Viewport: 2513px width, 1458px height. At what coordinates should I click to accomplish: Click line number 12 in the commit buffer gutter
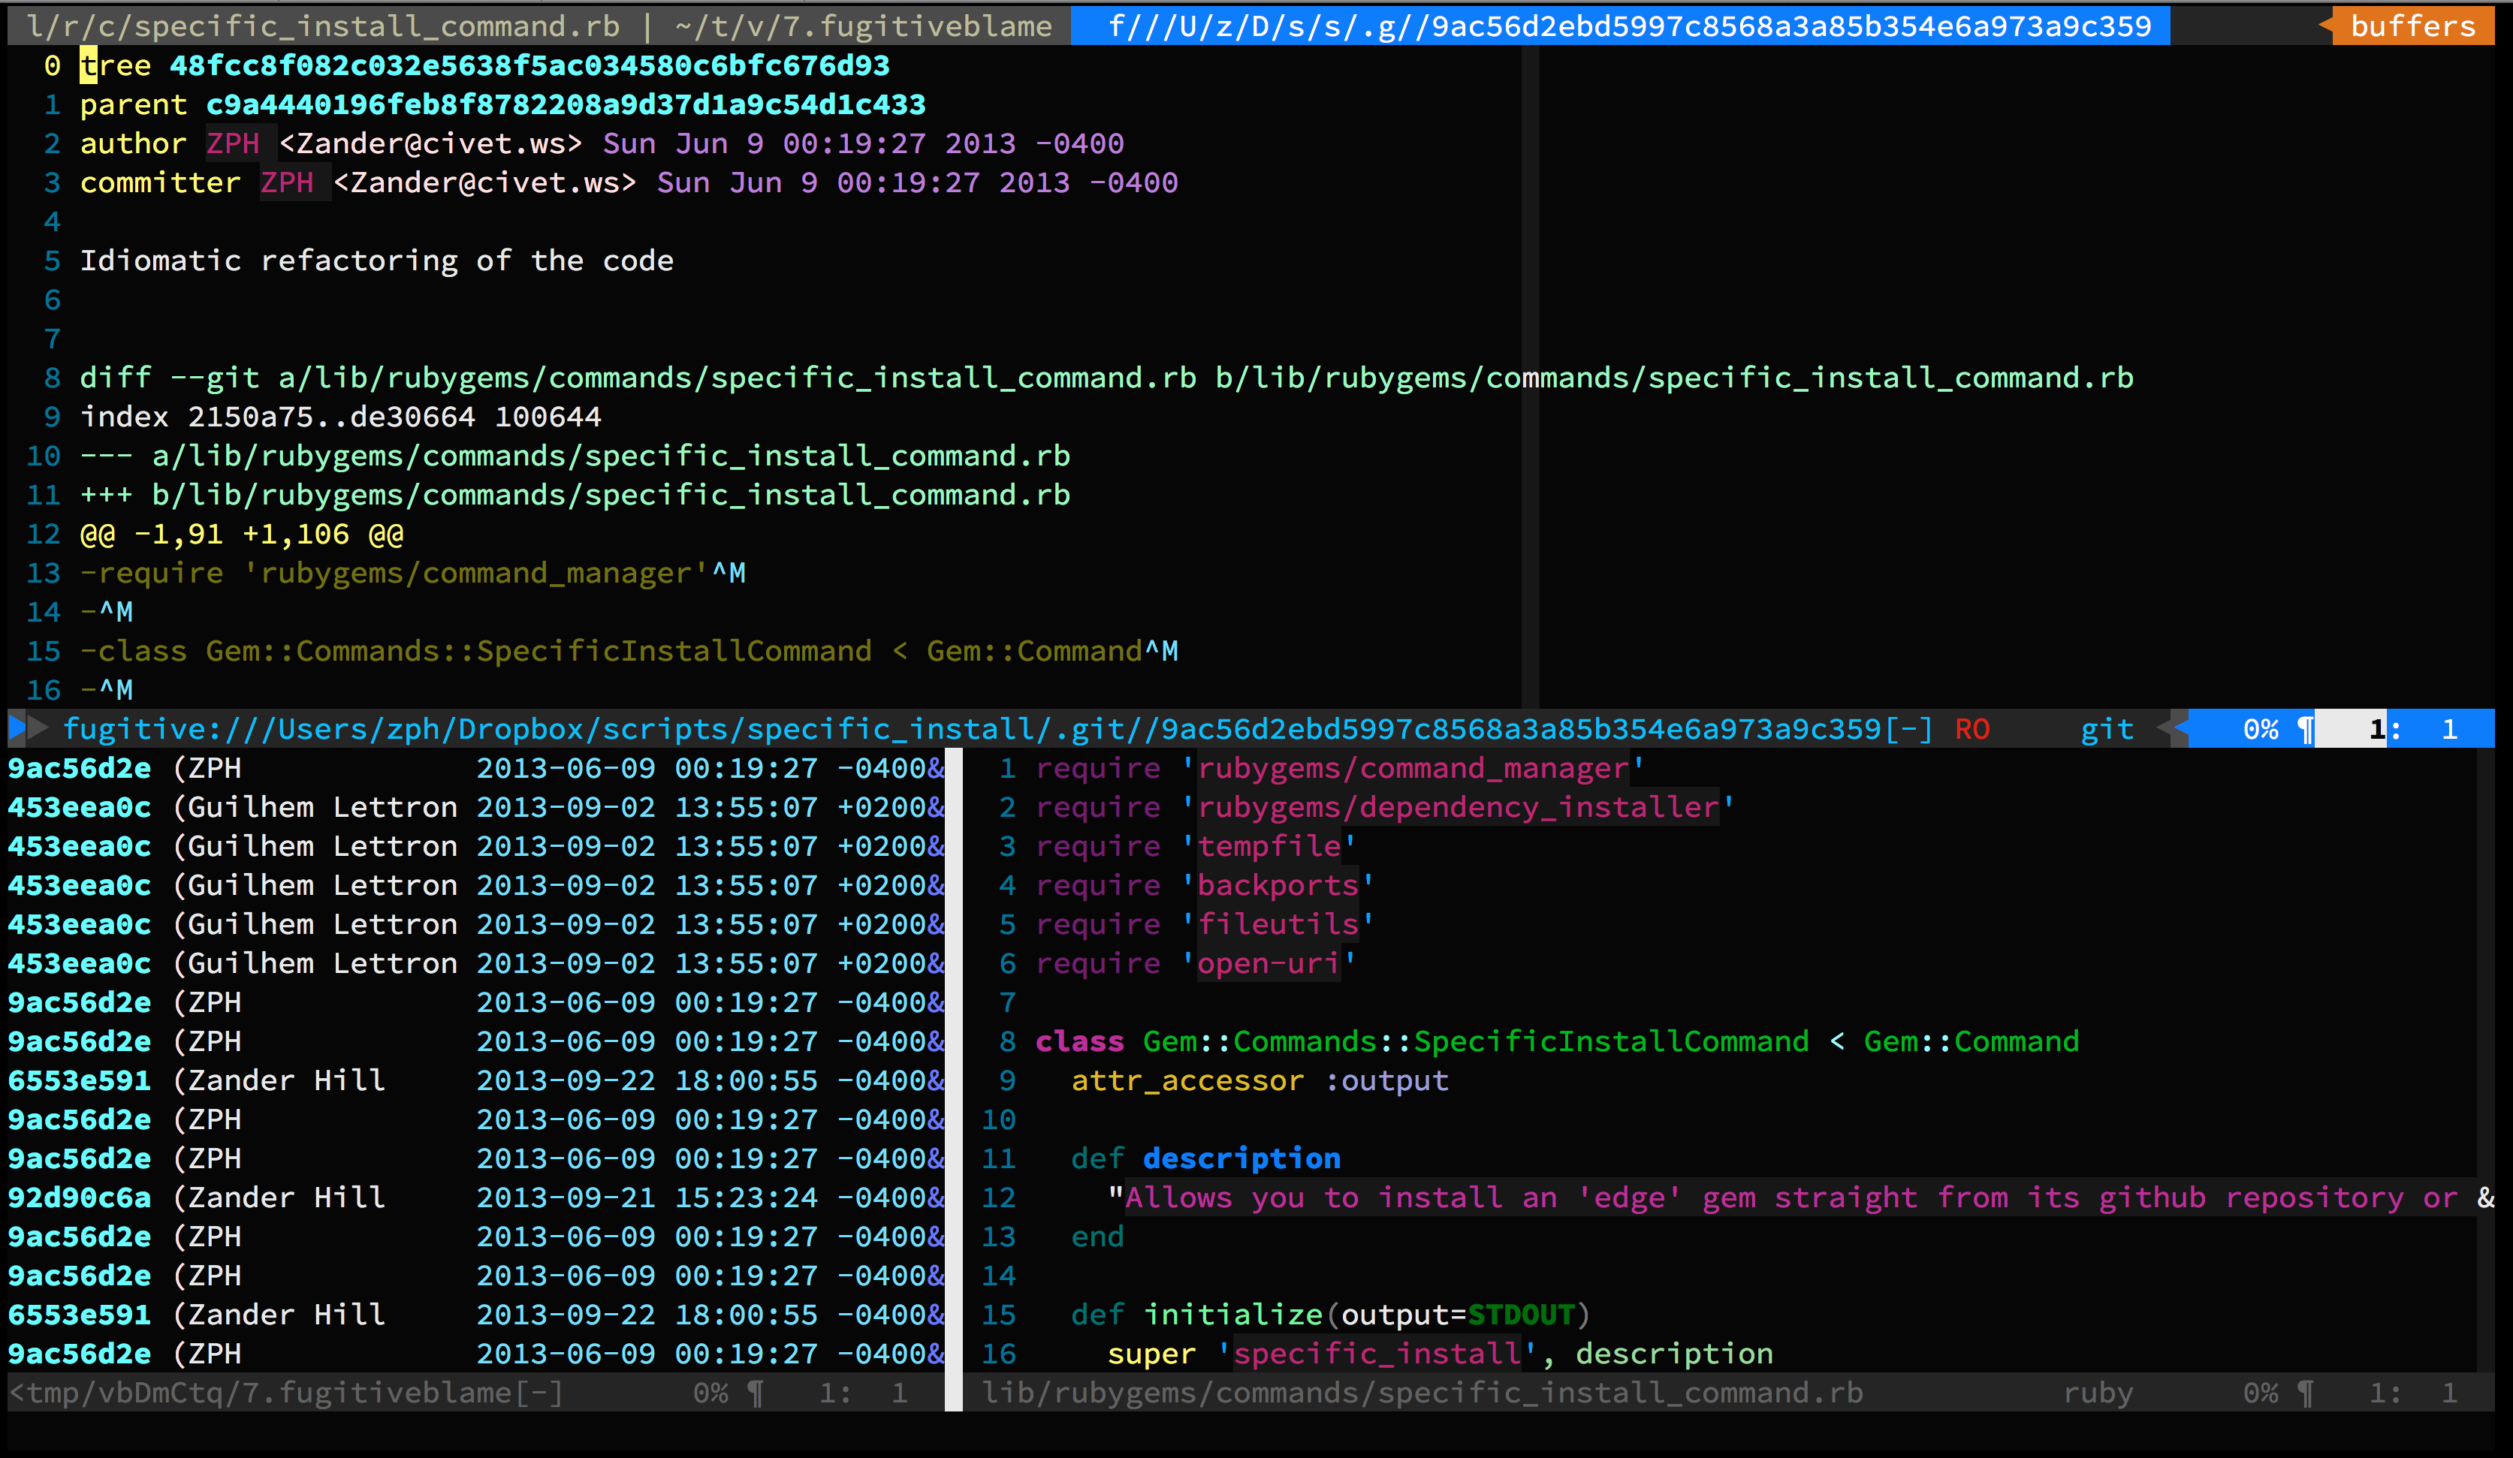click(43, 534)
